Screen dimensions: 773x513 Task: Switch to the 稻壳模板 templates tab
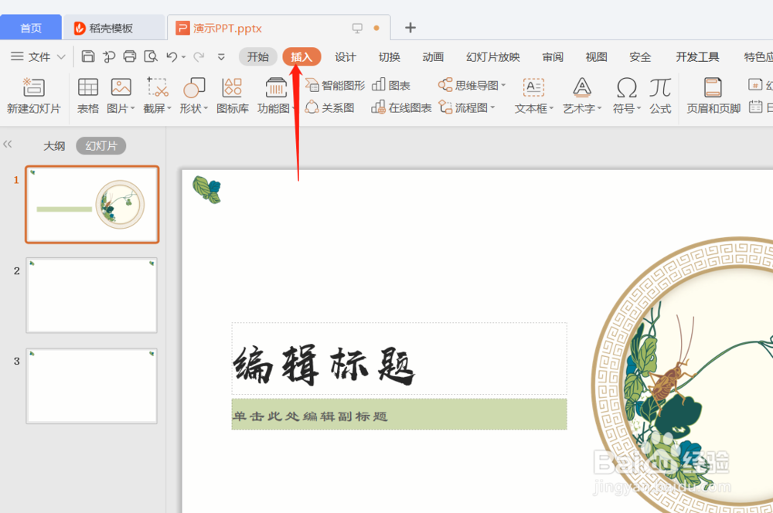[114, 28]
